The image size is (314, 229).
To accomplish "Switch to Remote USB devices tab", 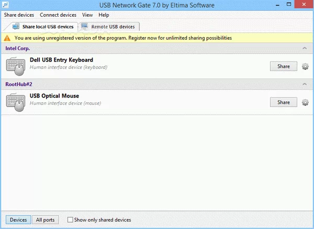I will 108,27.
